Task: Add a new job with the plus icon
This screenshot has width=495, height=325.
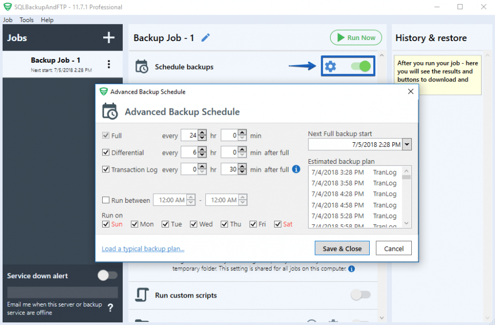Action: coord(108,37)
